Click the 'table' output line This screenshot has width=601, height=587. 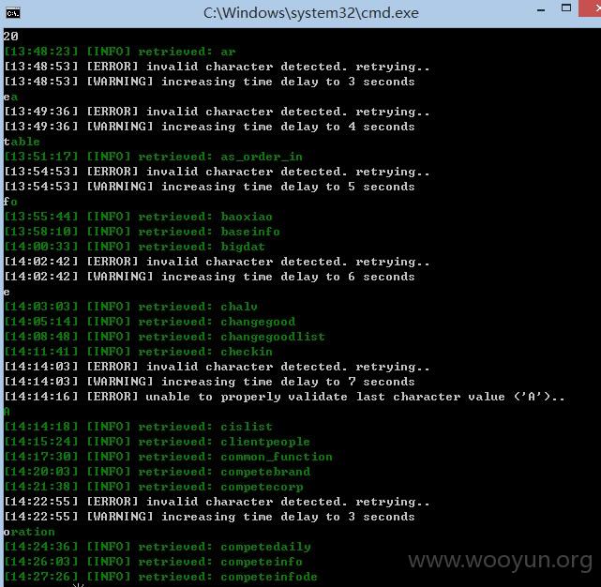click(x=22, y=142)
